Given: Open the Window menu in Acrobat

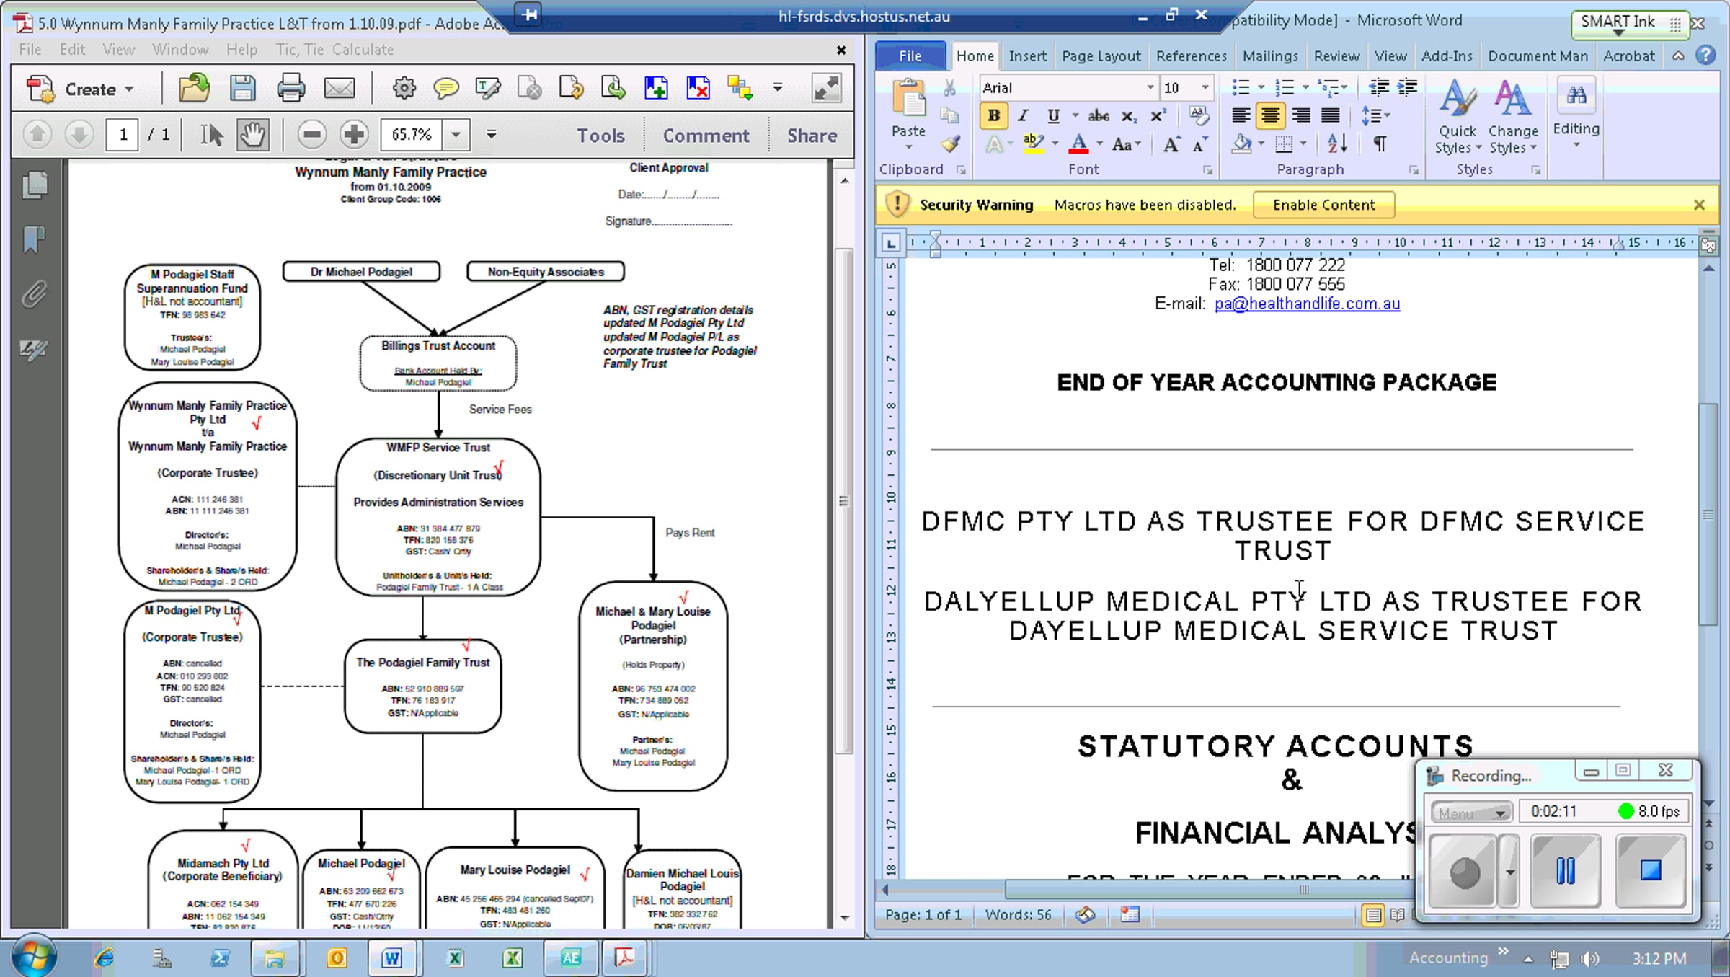Looking at the screenshot, I should click(180, 50).
